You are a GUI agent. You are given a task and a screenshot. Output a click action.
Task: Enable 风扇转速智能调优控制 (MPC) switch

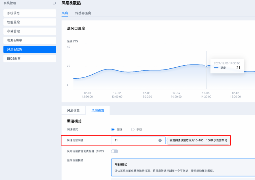point(115,151)
